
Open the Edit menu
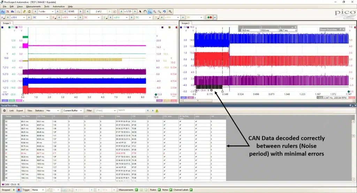12,7
